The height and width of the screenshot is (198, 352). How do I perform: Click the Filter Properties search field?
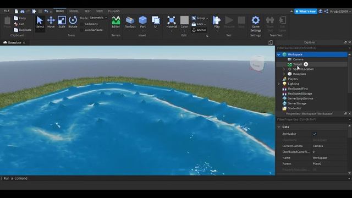pyautogui.click(x=312, y=119)
